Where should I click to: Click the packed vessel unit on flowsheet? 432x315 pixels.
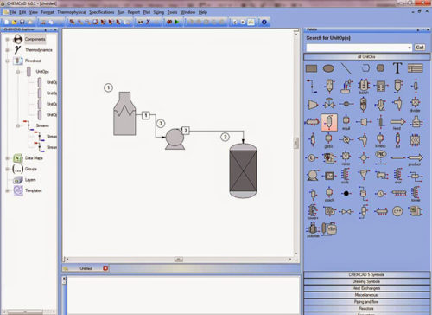(x=243, y=170)
